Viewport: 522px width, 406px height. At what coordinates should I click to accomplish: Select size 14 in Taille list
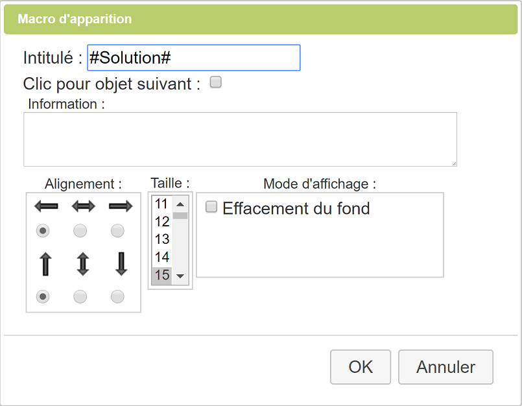coord(162,257)
